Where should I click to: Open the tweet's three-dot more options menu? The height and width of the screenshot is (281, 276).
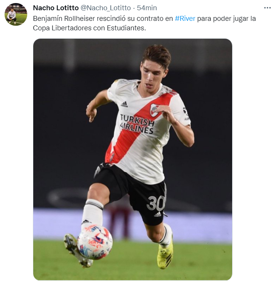click(x=267, y=8)
